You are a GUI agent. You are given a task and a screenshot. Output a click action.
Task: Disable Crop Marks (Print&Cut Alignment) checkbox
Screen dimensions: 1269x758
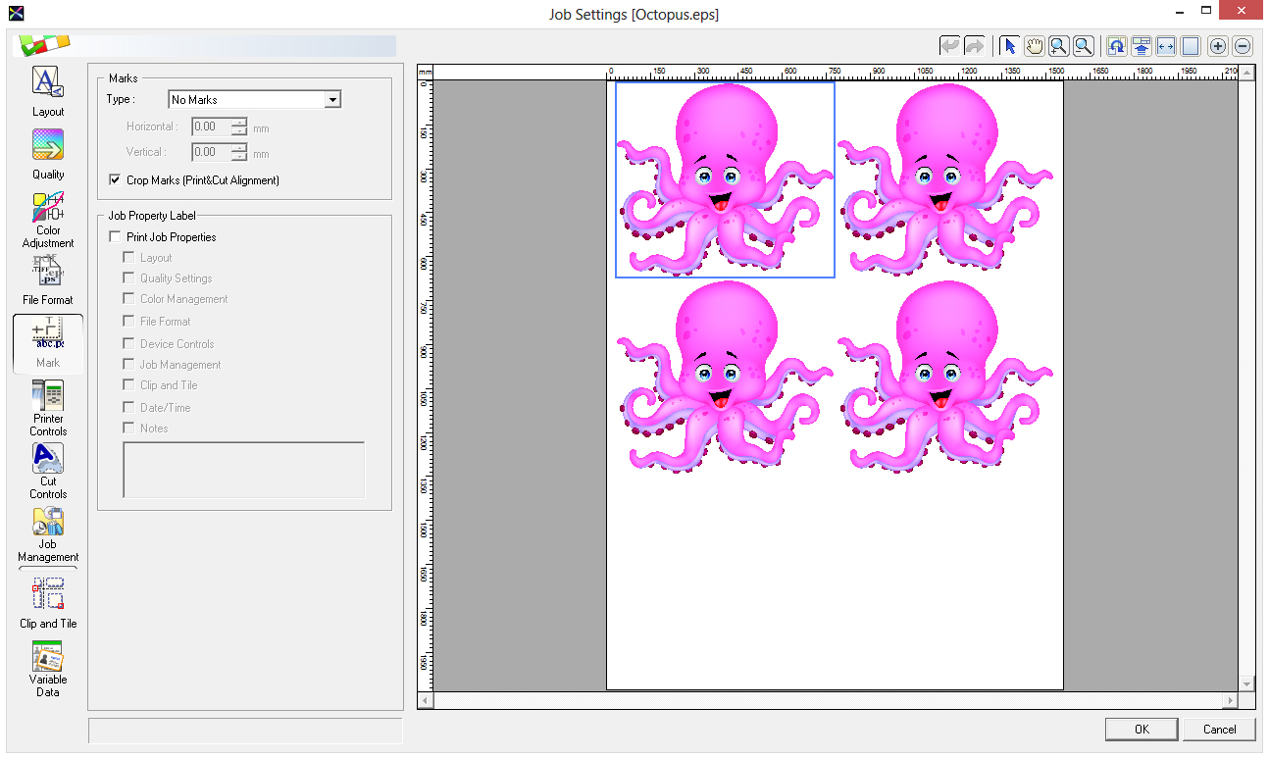(115, 180)
